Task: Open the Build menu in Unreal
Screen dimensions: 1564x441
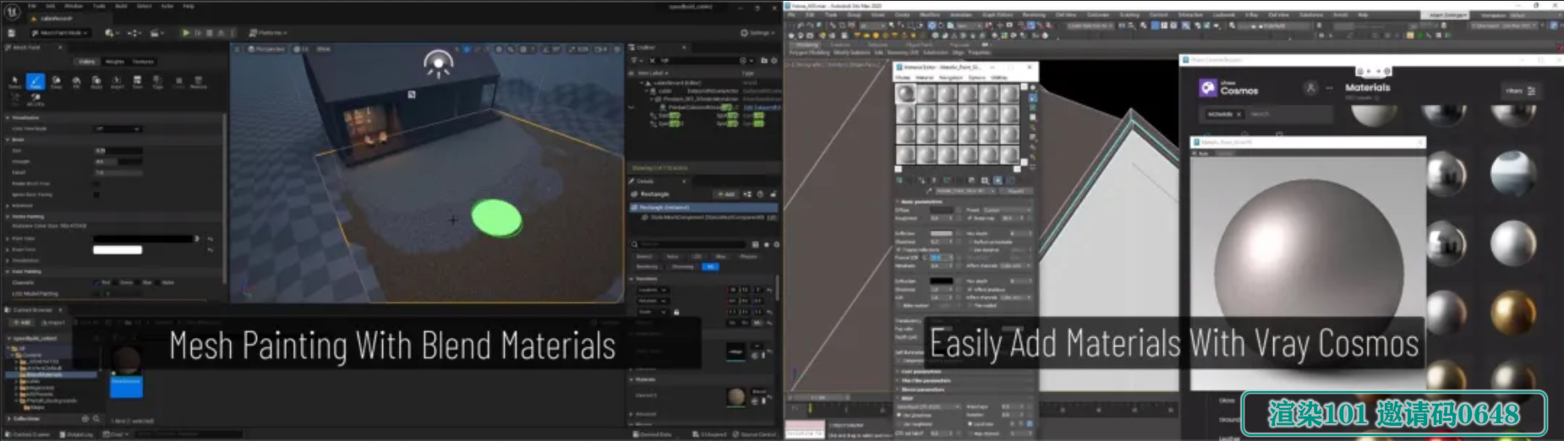Action: [121, 6]
